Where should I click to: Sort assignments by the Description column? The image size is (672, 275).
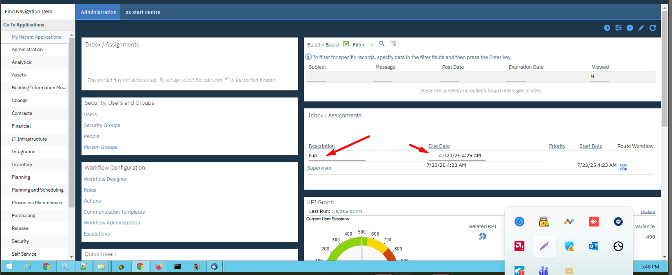tap(322, 146)
